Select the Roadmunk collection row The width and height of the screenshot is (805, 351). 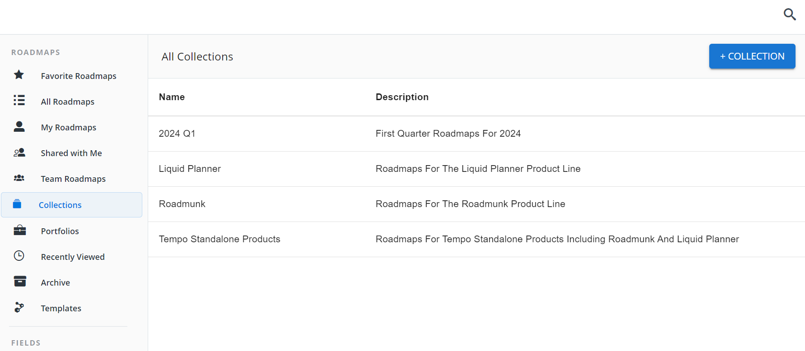[182, 204]
